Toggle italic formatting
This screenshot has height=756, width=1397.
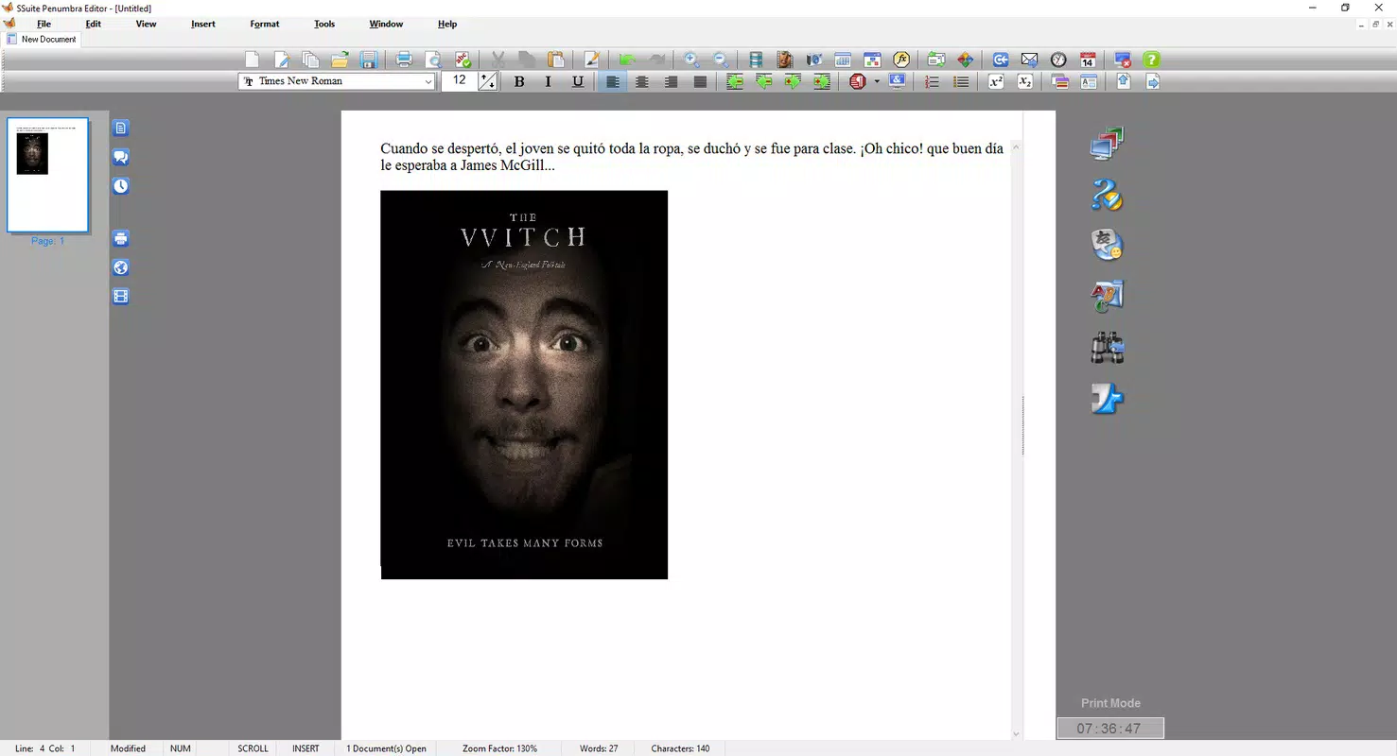pos(548,82)
